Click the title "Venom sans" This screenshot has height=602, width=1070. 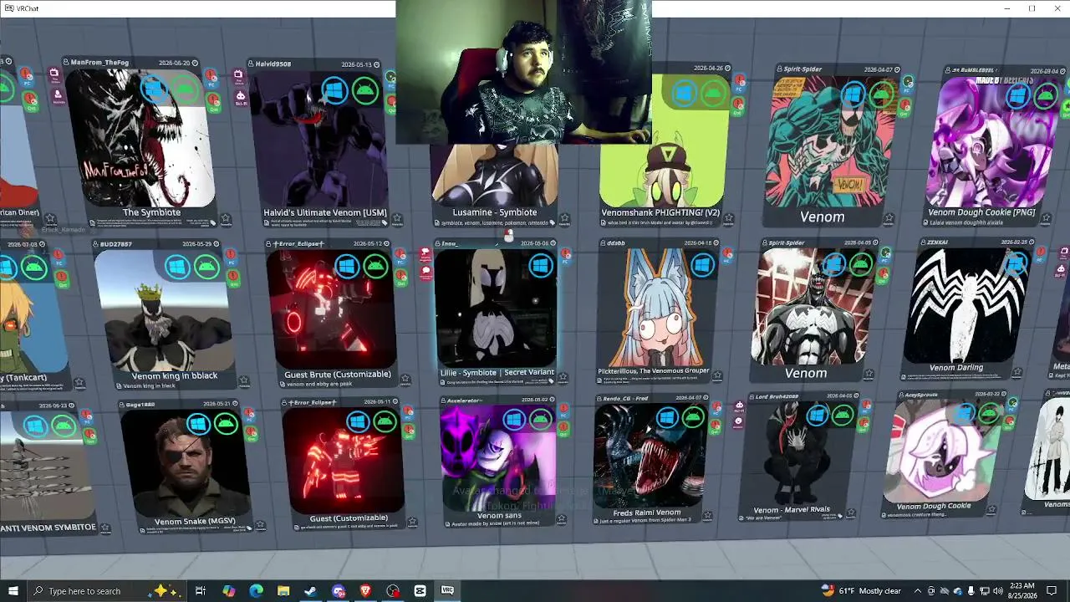[x=499, y=516]
